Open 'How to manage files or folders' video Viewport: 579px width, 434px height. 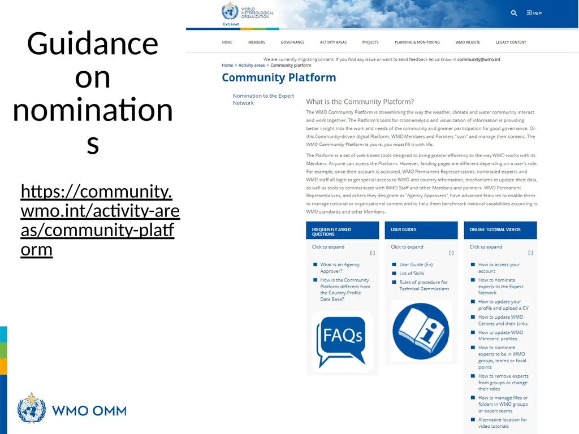(x=503, y=404)
